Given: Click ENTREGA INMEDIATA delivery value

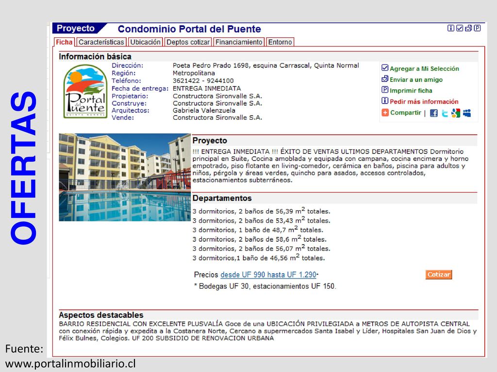Looking at the screenshot, I should [x=207, y=88].
